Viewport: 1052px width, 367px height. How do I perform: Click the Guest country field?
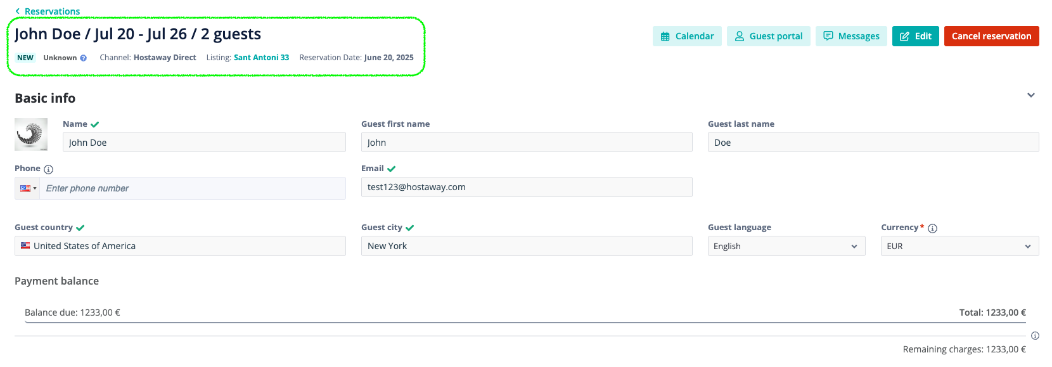pyautogui.click(x=180, y=246)
